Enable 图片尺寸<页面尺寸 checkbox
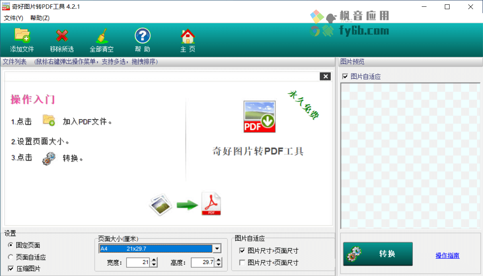This screenshot has width=483, height=276. 242,262
